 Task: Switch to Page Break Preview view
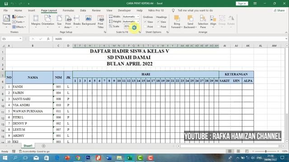coord(247,151)
